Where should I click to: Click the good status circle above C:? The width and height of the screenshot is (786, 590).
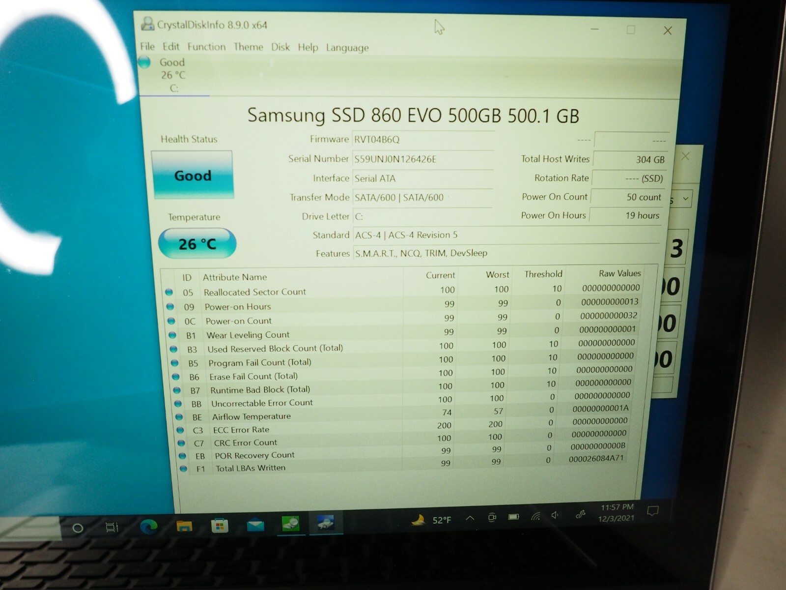[144, 62]
